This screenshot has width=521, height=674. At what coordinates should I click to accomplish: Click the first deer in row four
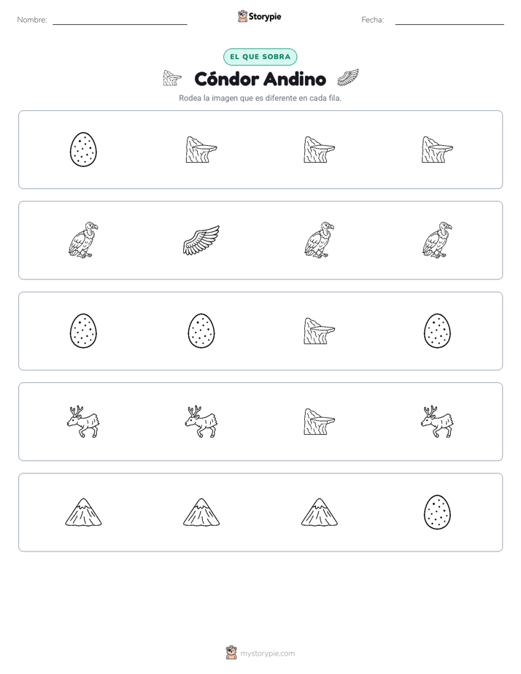[83, 422]
